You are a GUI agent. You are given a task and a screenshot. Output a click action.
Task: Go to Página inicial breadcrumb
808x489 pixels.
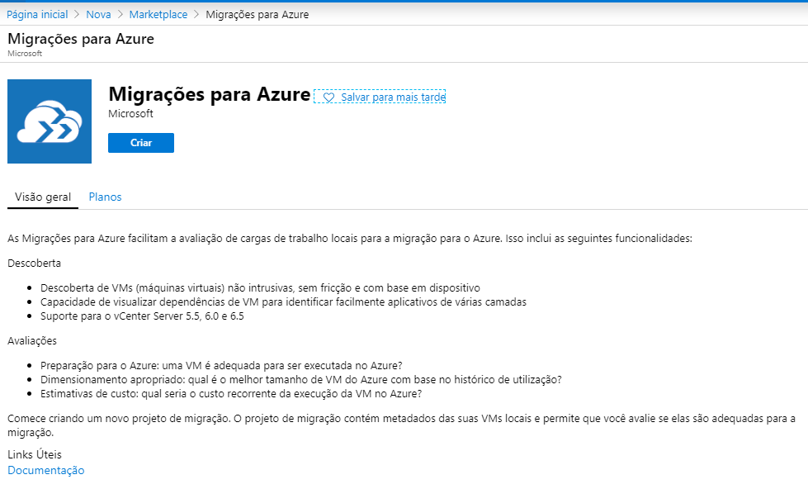37,15
